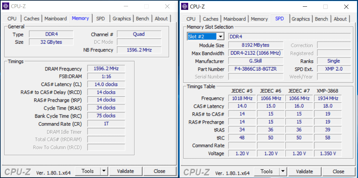Click Manufacturer G.Skill field
The height and width of the screenshot is (178, 358).
coord(256,61)
